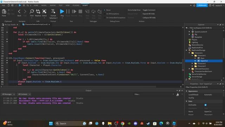225x127 pixels.
Task: Expand the Character3 folder
Action: point(192,66)
